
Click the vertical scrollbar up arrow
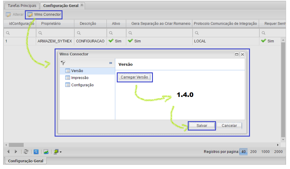(283, 40)
